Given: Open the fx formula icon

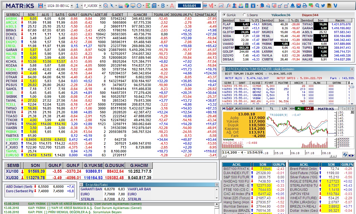Looking at the screenshot, I should coord(229,6).
